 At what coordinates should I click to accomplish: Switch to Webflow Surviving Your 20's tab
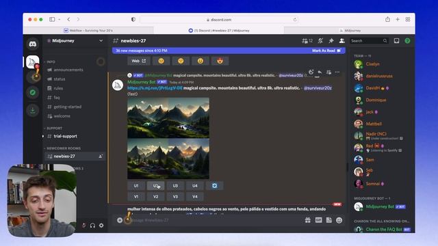pos(88,30)
